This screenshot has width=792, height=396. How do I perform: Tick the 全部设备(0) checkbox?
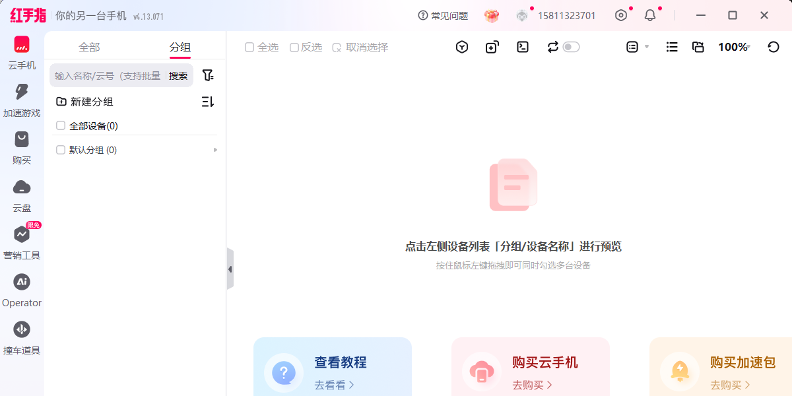point(61,125)
